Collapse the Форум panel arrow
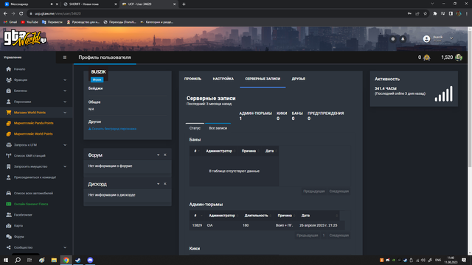 coord(158,155)
